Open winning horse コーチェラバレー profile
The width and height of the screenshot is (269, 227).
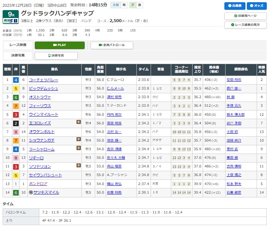[x=43, y=80]
